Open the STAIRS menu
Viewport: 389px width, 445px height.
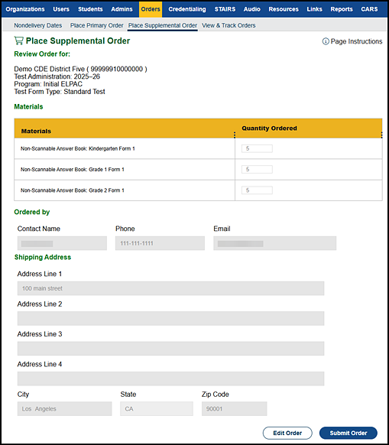point(225,9)
